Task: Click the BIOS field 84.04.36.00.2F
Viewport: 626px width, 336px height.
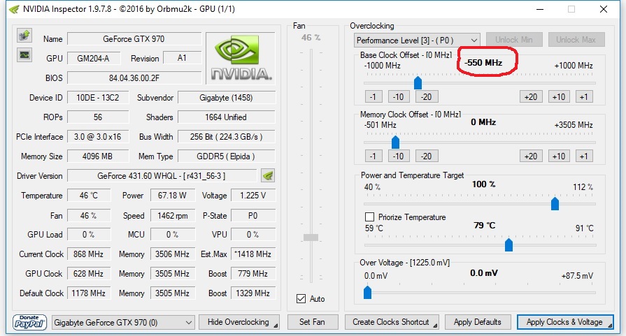Action: (134, 78)
